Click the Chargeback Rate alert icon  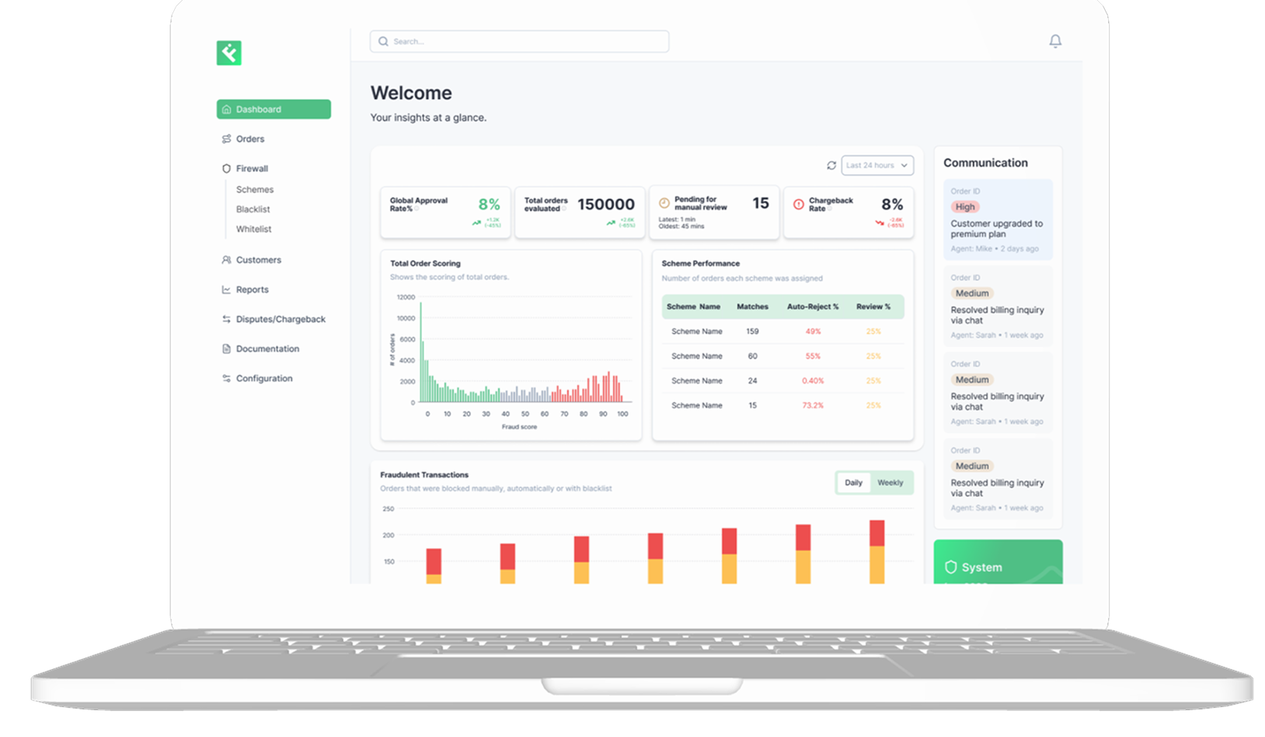click(798, 204)
